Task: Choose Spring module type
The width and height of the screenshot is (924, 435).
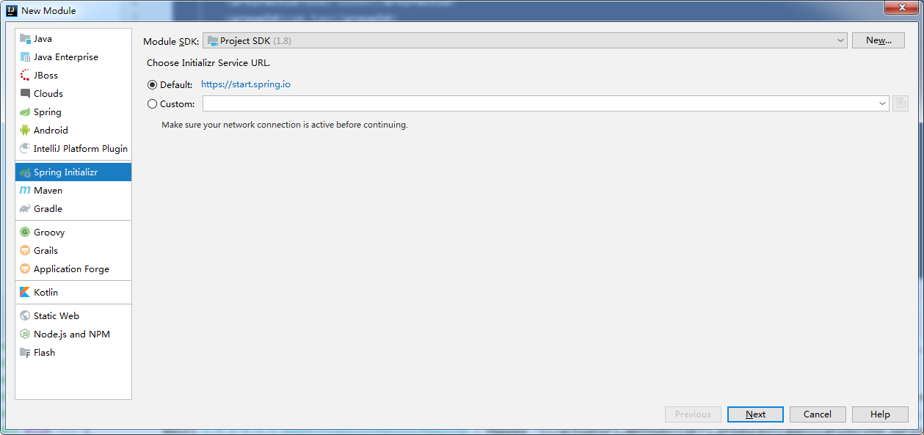Action: [x=73, y=112]
